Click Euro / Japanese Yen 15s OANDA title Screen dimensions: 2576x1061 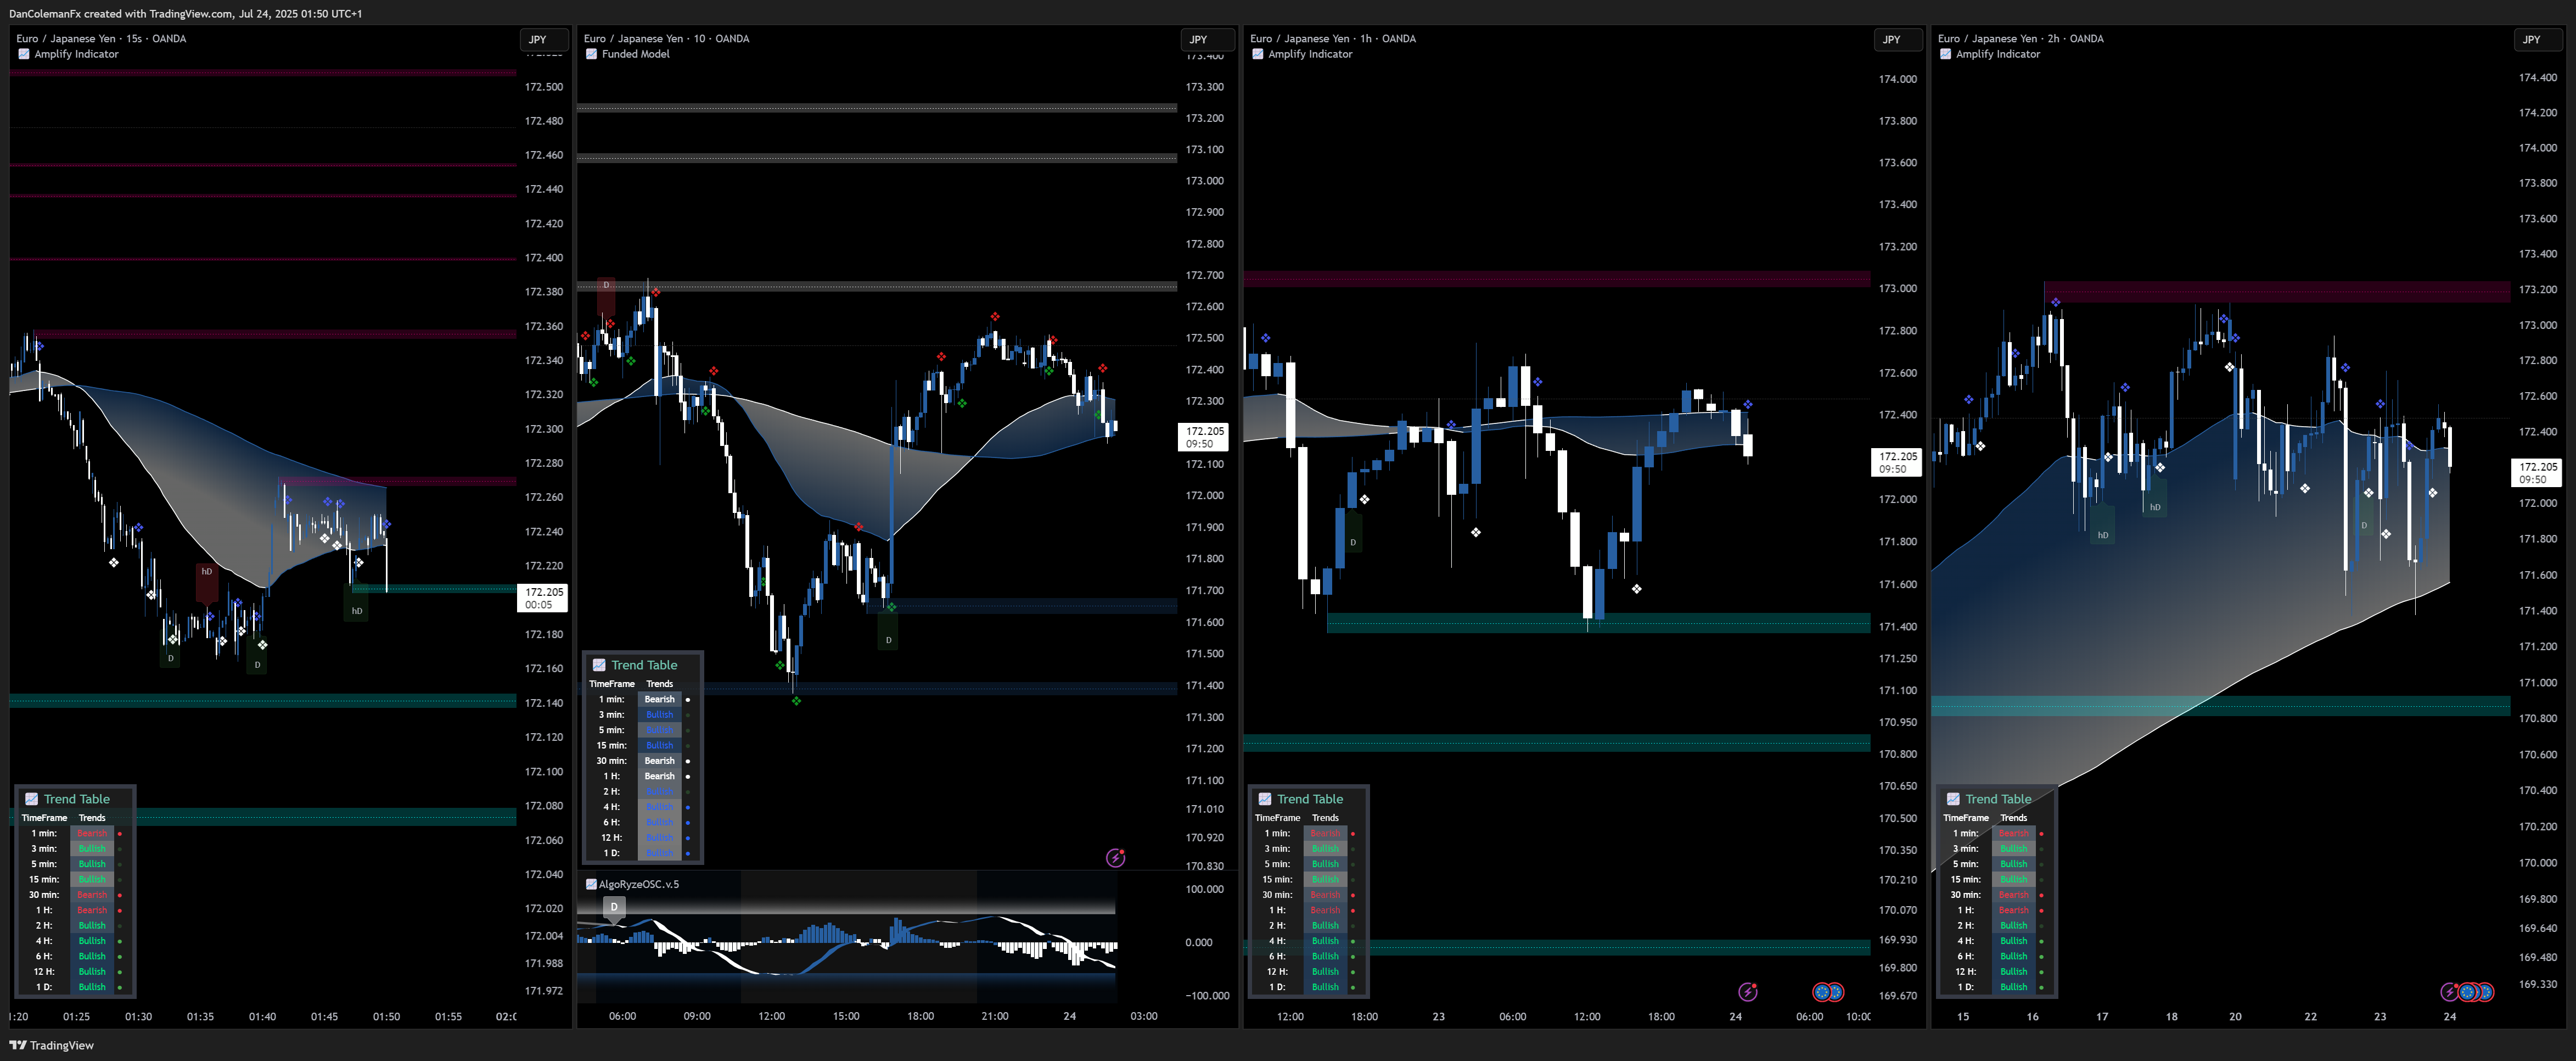[101, 38]
